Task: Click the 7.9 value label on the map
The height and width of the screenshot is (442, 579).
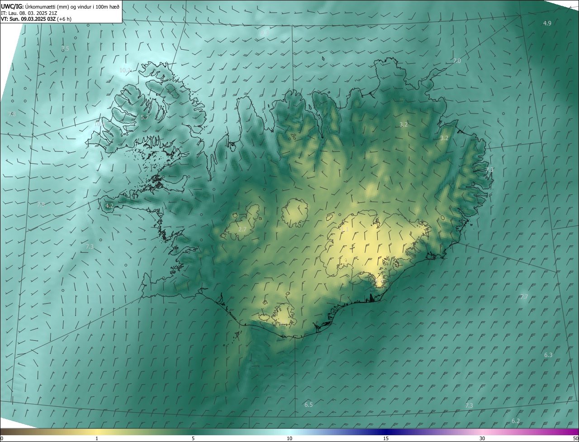Action: pos(41,204)
